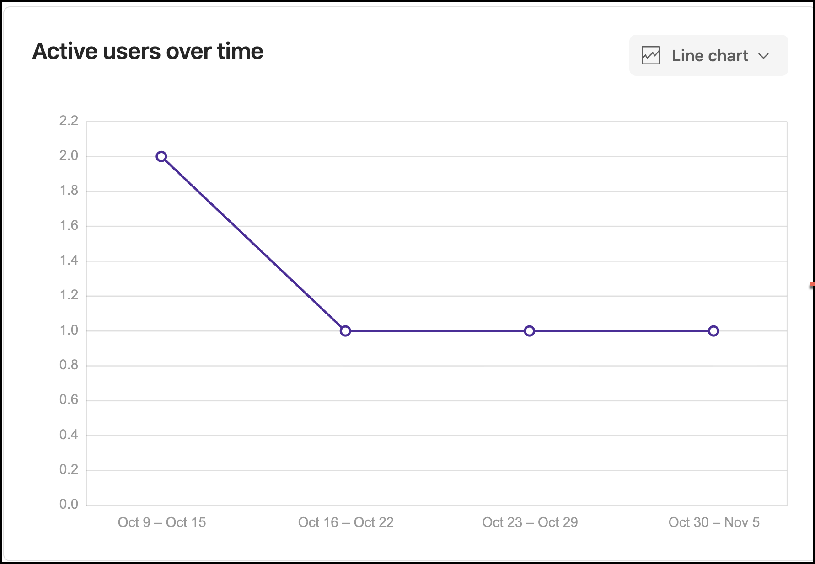
Task: Click the Oct 30 – Nov 5 axis label
Action: tap(713, 522)
